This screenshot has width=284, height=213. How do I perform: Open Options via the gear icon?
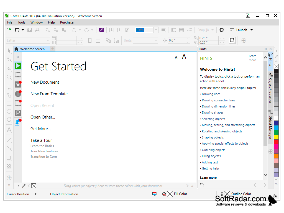(x=221, y=30)
